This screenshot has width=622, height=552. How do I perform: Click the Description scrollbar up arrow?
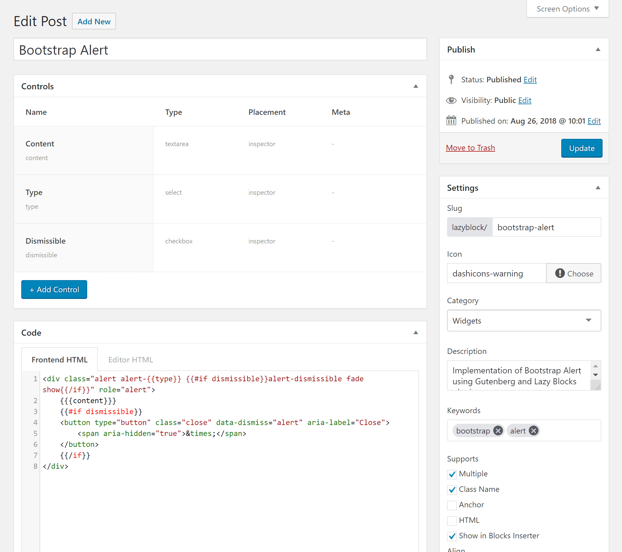point(596,366)
